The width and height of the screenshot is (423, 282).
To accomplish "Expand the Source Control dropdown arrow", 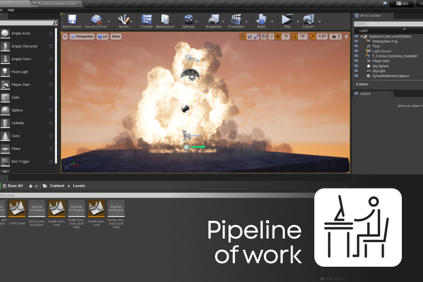I will [x=109, y=21].
